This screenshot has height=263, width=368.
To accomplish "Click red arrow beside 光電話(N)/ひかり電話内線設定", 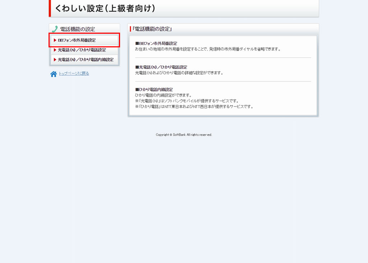I will click(x=55, y=60).
